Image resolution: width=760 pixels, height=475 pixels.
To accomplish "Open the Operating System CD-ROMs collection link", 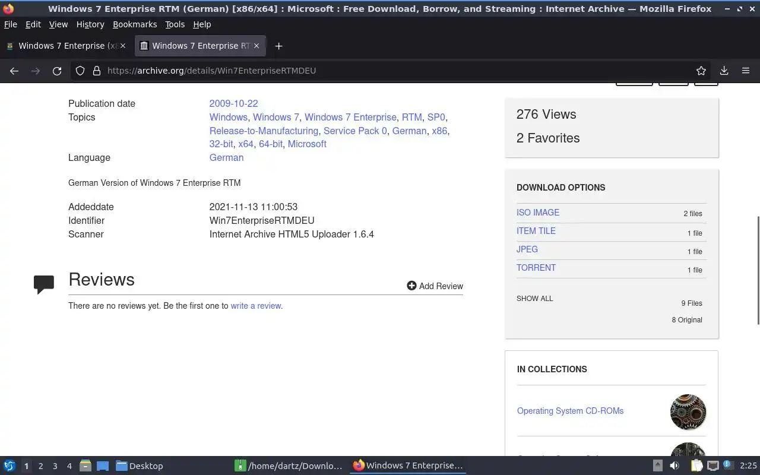I will click(570, 411).
